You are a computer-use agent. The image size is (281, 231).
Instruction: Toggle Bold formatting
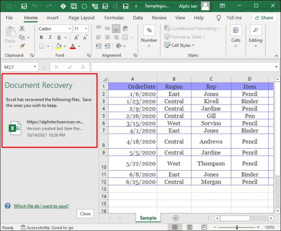click(x=42, y=37)
